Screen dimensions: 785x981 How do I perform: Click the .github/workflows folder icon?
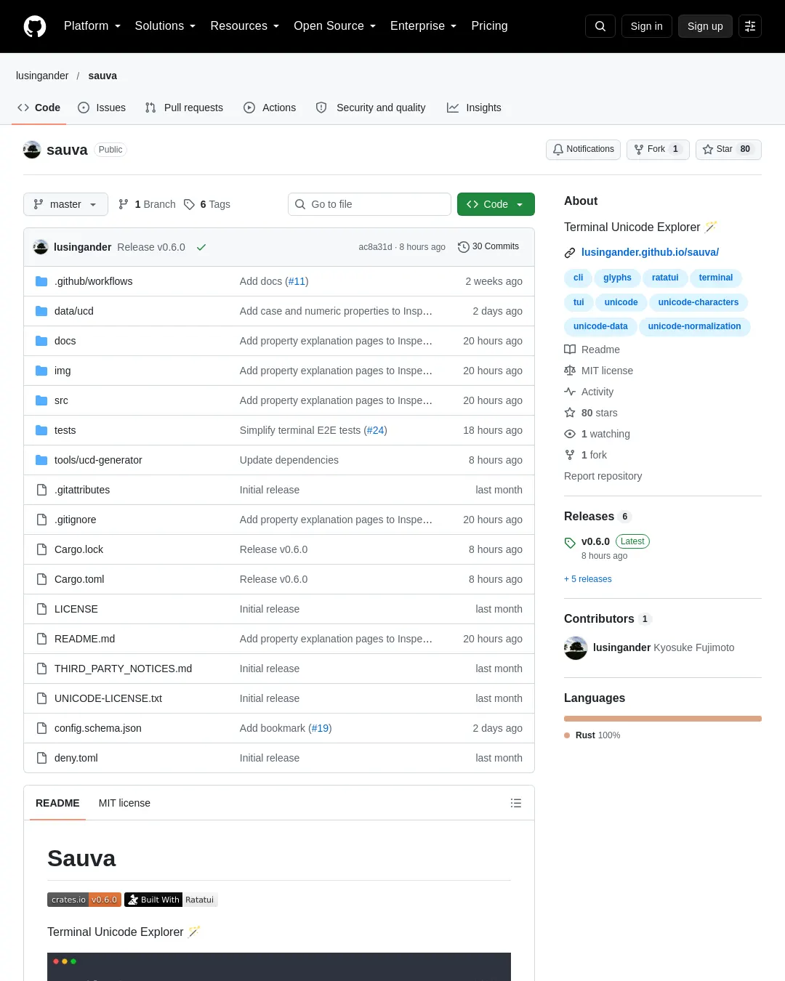[41, 281]
